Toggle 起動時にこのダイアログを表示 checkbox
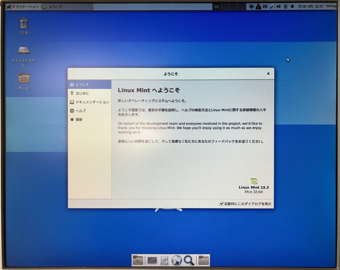The width and height of the screenshot is (340, 270). (x=245, y=204)
